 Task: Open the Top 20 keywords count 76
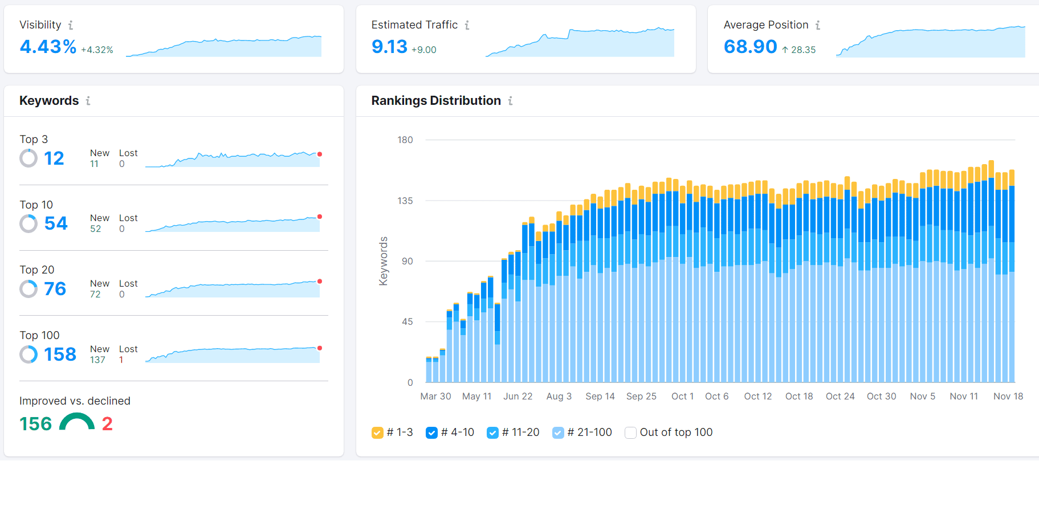coord(55,289)
